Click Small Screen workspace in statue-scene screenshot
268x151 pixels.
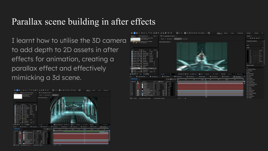pyautogui.click(x=240, y=33)
